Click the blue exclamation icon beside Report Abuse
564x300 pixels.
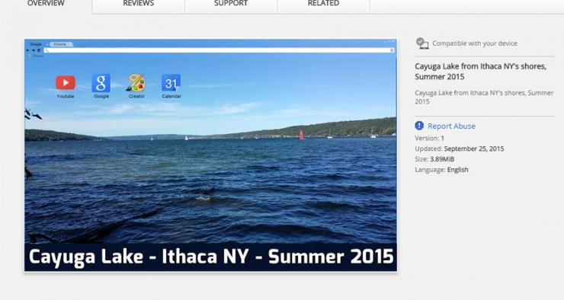(x=419, y=126)
